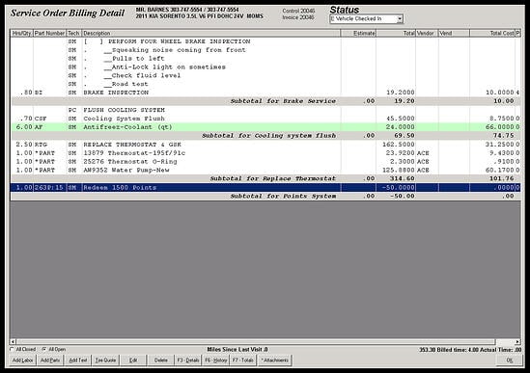The image size is (530, 373).
Task: Select 'Squeaking noise coming from front' line
Action: pyautogui.click(x=265, y=49)
